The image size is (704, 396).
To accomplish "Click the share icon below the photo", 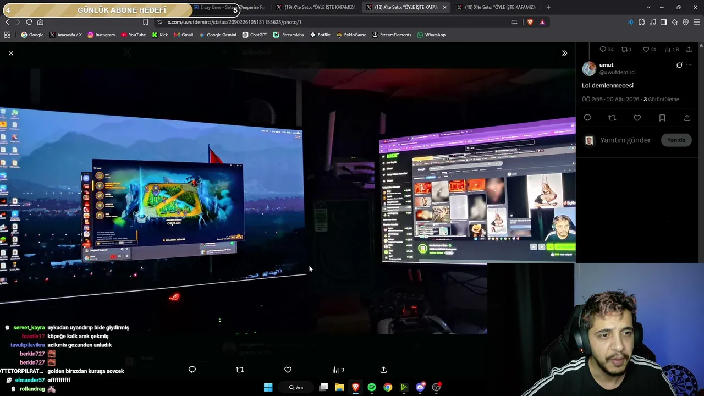I will tap(383, 370).
